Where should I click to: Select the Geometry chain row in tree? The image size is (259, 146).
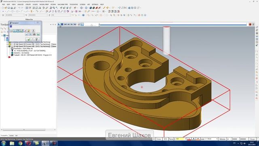21,53
